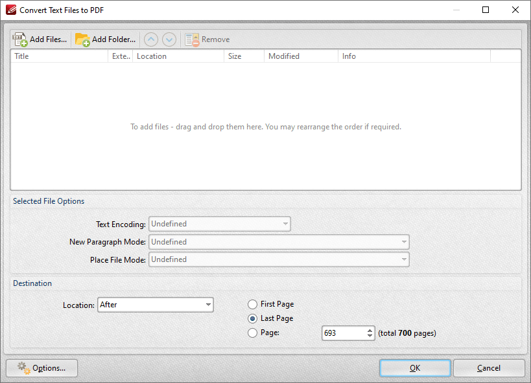
Task: Increase page number with spinner up arrow
Action: [370, 330]
